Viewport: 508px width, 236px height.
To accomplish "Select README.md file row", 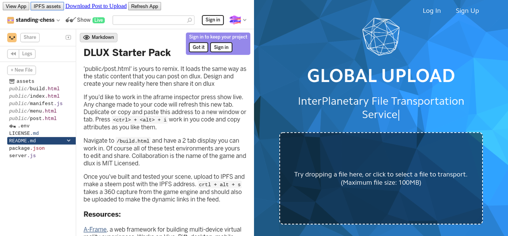I will (x=41, y=141).
